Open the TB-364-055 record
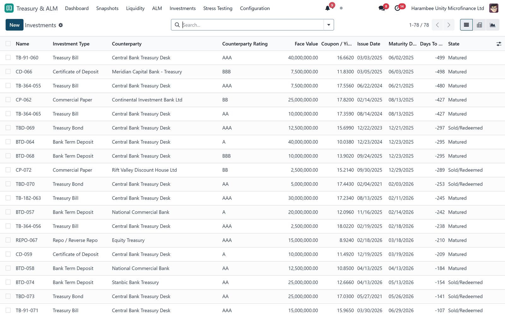Image resolution: width=505 pixels, height=316 pixels. 28,86
